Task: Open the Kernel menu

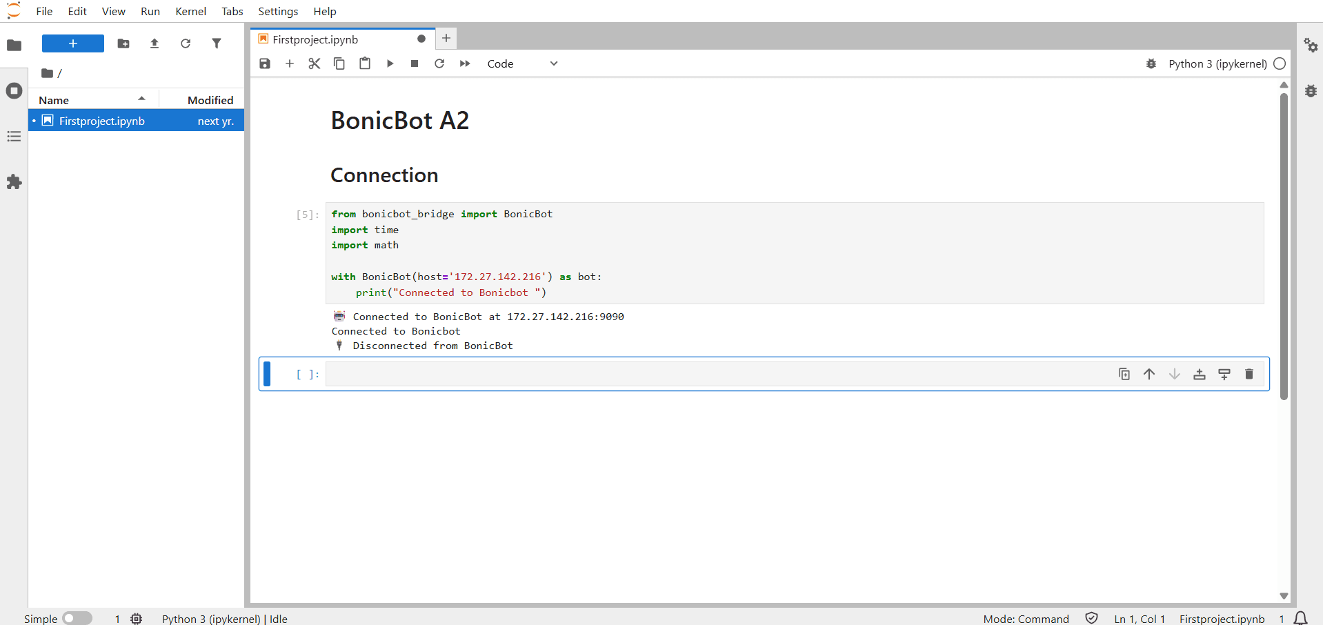Action: point(190,11)
